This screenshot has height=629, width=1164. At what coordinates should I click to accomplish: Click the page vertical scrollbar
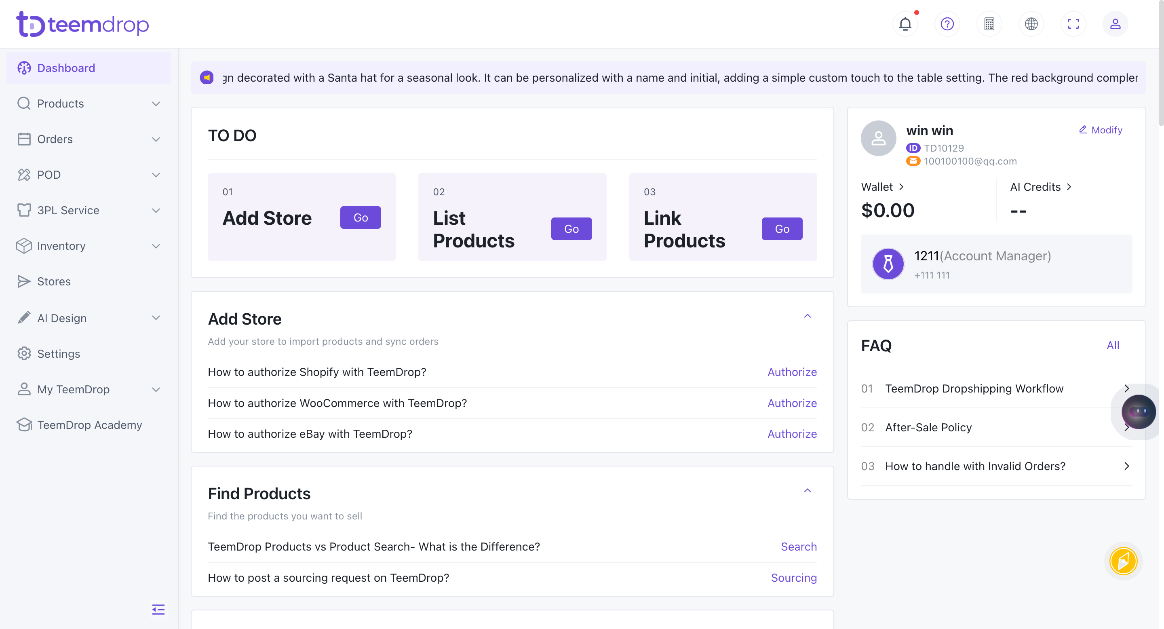(x=1161, y=63)
